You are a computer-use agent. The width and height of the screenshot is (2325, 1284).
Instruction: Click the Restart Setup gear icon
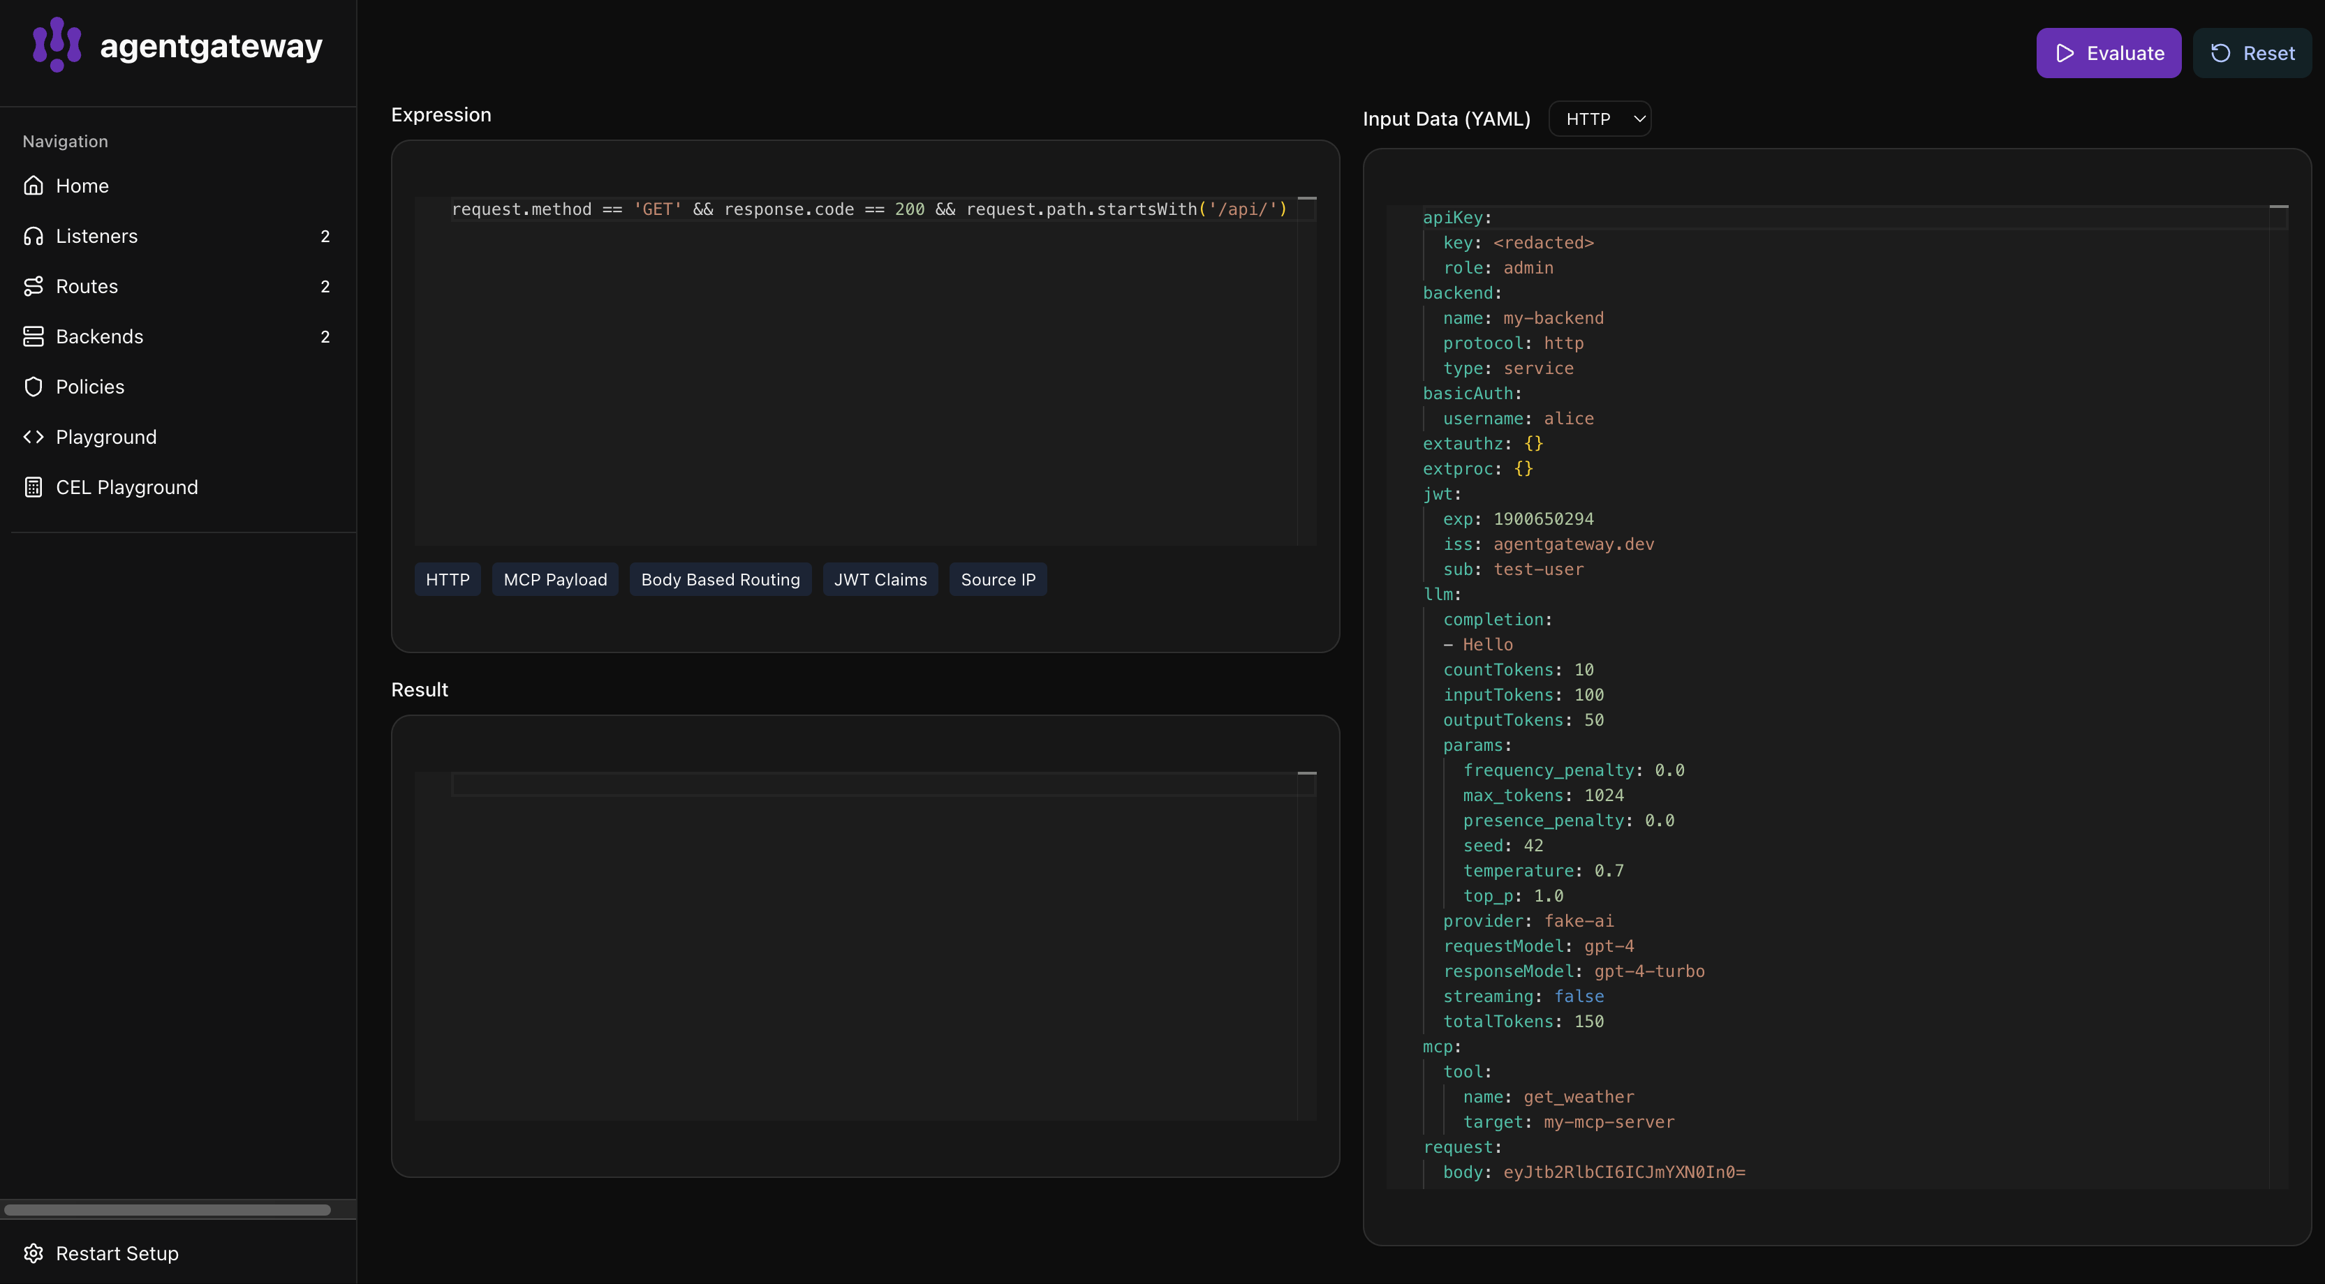click(x=34, y=1253)
